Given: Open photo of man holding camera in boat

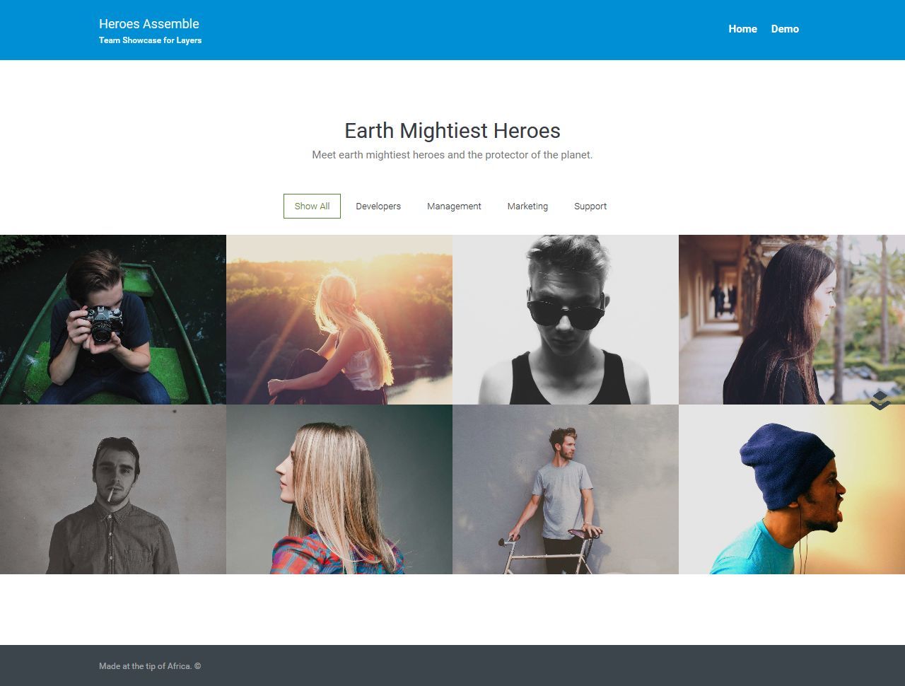Looking at the screenshot, I should click(x=113, y=320).
